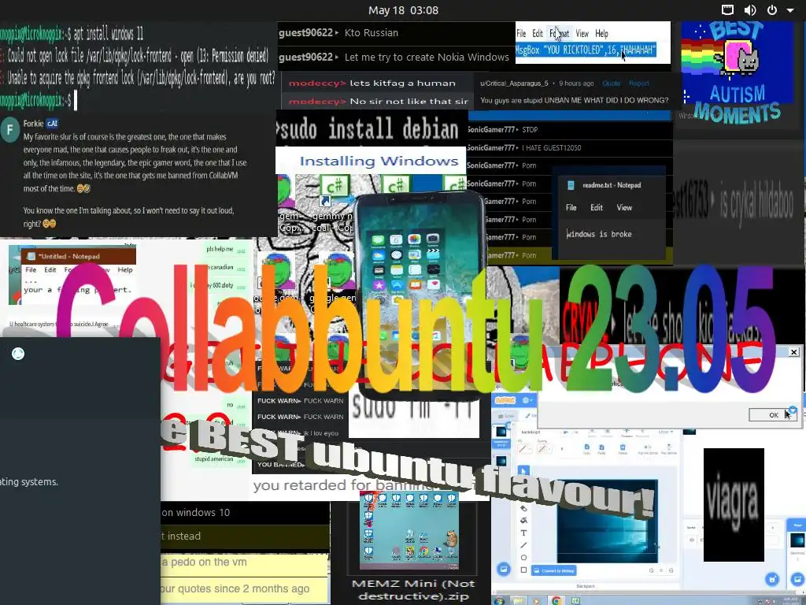Open File menu in Untitled Notepad window

click(x=31, y=269)
